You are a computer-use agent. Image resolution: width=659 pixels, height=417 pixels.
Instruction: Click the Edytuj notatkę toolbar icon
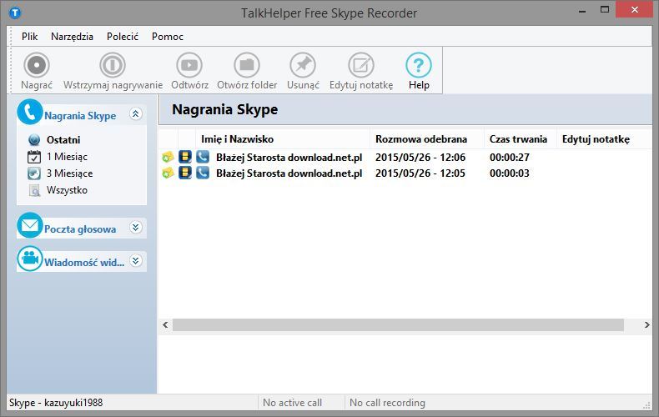tap(361, 65)
